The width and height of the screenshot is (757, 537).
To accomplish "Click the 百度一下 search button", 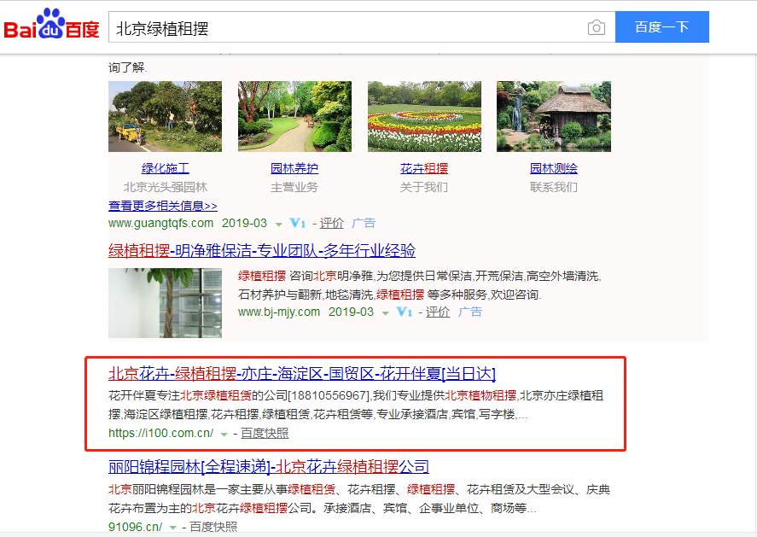I will 661,27.
